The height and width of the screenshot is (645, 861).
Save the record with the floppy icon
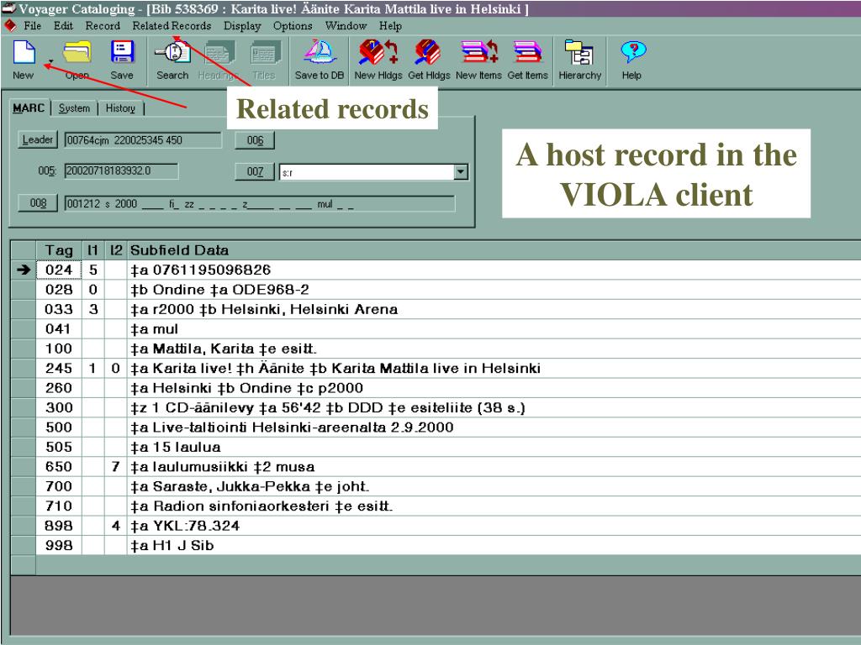122,60
